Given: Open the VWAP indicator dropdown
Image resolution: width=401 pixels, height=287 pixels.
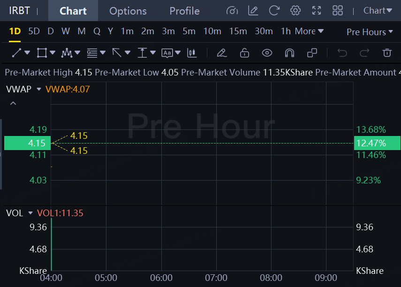Looking at the screenshot, I should 39,89.
